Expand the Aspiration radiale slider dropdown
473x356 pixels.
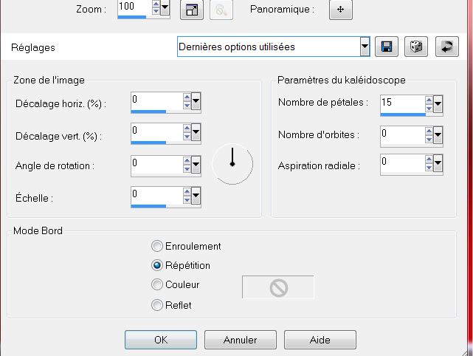(x=438, y=163)
